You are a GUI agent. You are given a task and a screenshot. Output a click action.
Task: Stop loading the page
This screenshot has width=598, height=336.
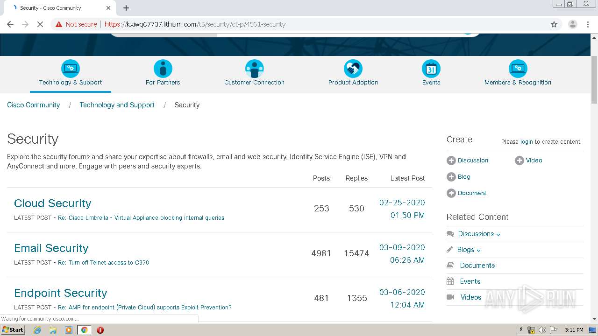pyautogui.click(x=40, y=24)
